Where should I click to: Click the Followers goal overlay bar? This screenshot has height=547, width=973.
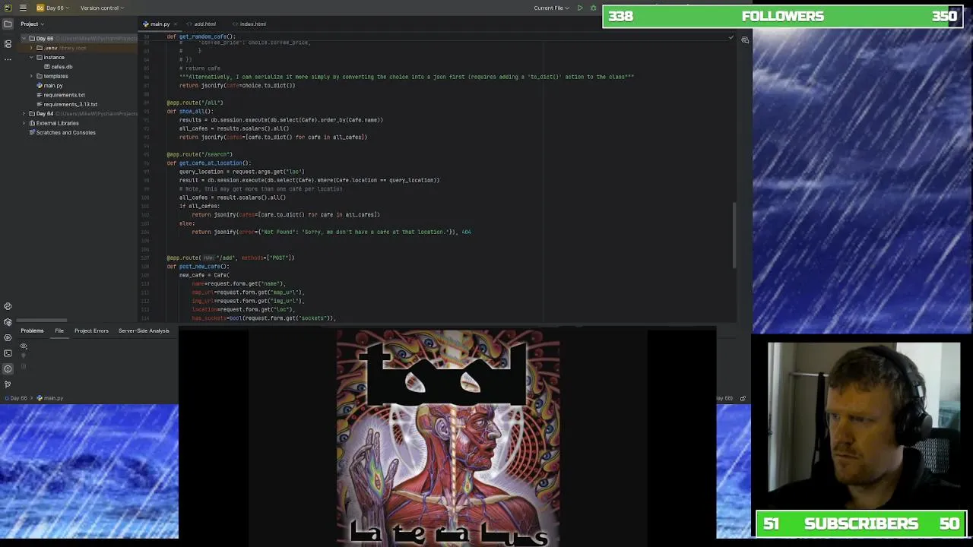pyautogui.click(x=784, y=16)
